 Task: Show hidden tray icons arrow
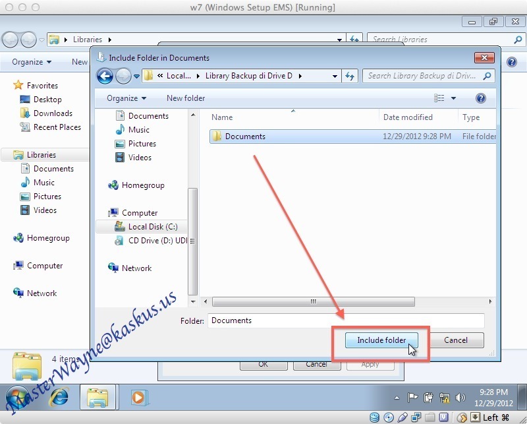pos(397,398)
